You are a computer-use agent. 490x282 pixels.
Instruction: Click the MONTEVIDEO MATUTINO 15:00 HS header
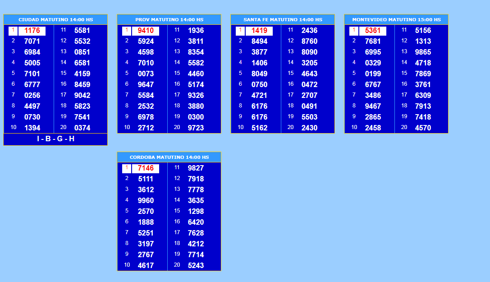coord(396,20)
